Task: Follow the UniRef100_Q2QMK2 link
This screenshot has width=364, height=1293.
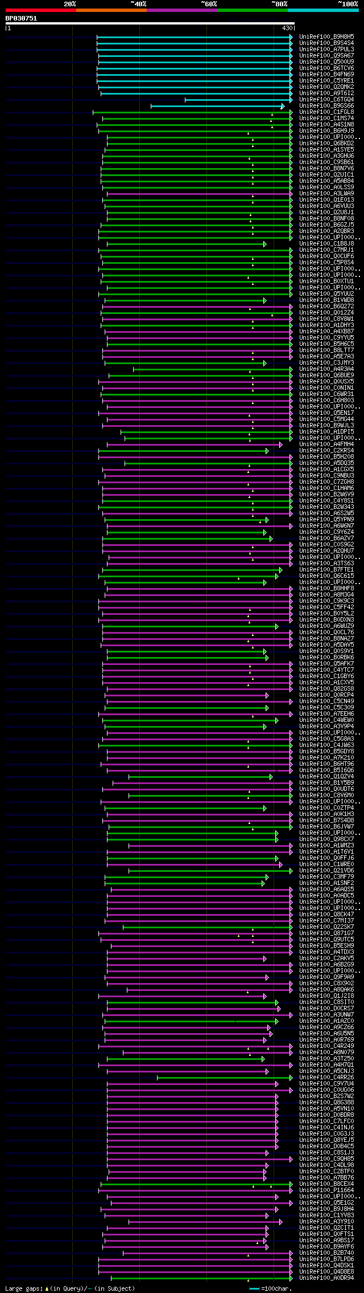Action: [326, 87]
